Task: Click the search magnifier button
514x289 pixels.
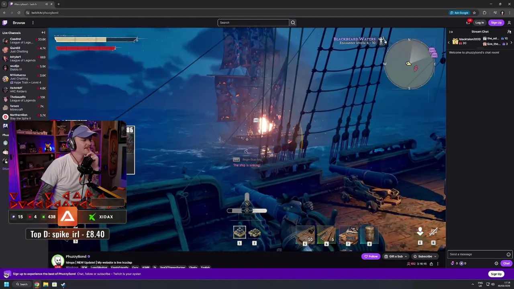Action: coord(293,22)
